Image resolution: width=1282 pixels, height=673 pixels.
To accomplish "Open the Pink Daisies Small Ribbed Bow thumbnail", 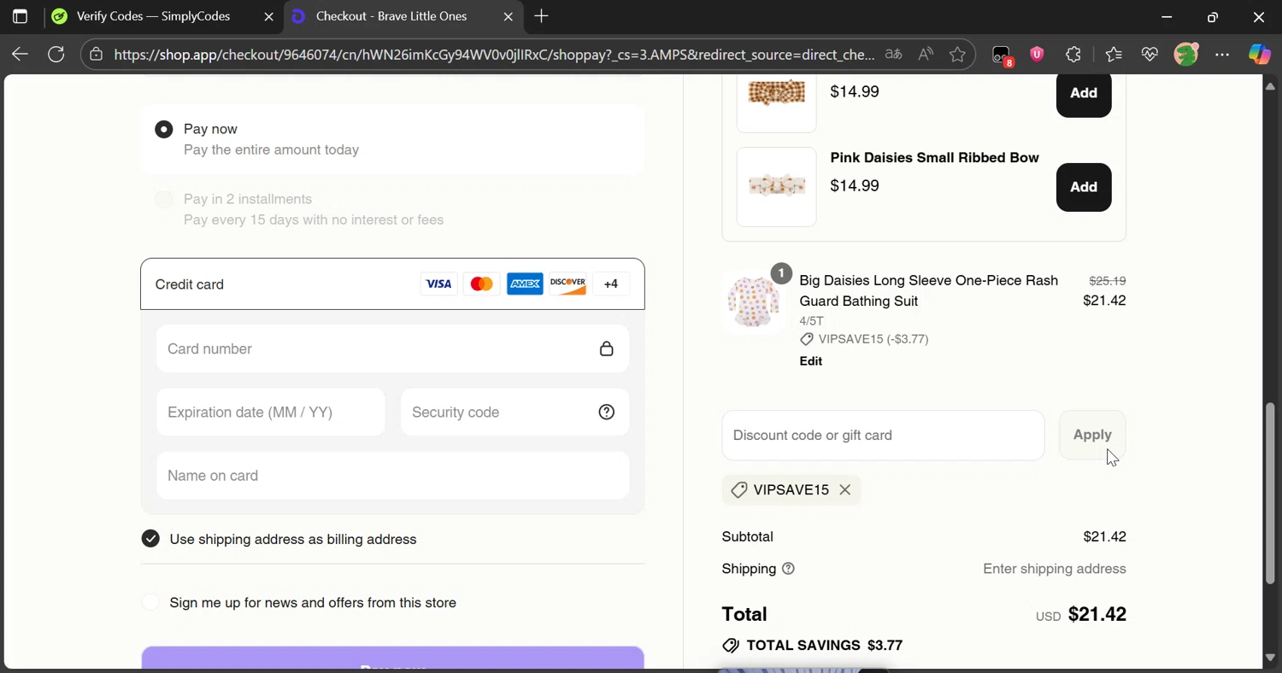I will (x=776, y=187).
